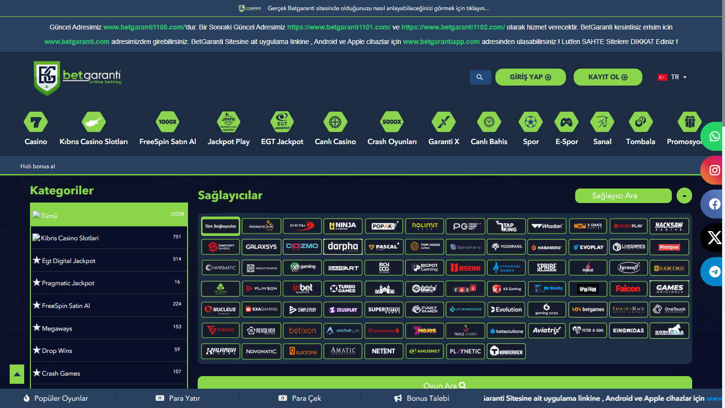Select the Canlı Casino roulette icon
Viewport: 725px width, 408px height.
335,122
